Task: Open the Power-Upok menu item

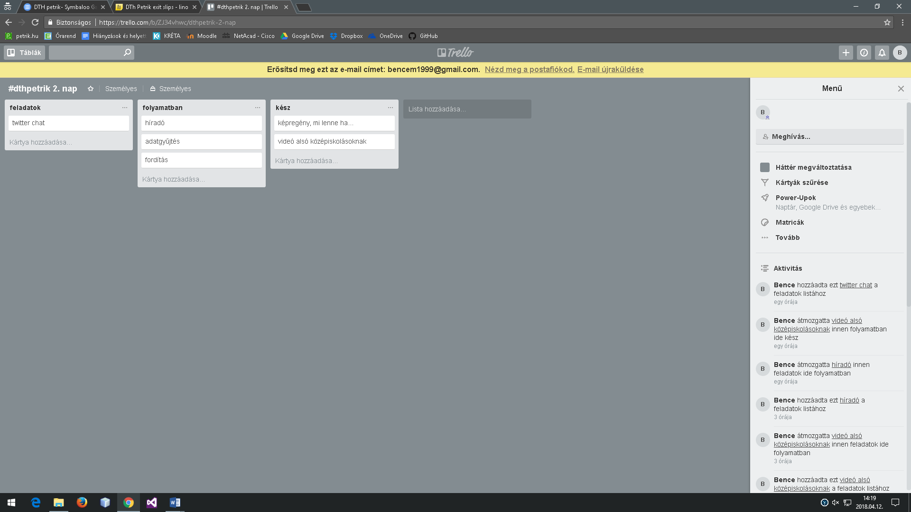Action: pos(795,198)
